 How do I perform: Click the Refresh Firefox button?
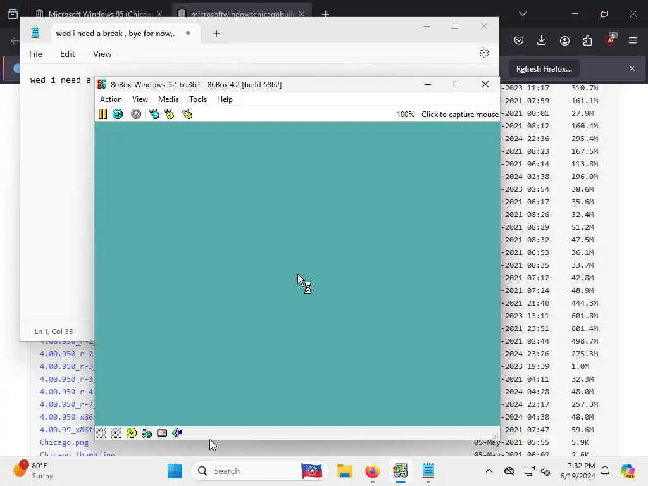(x=544, y=69)
